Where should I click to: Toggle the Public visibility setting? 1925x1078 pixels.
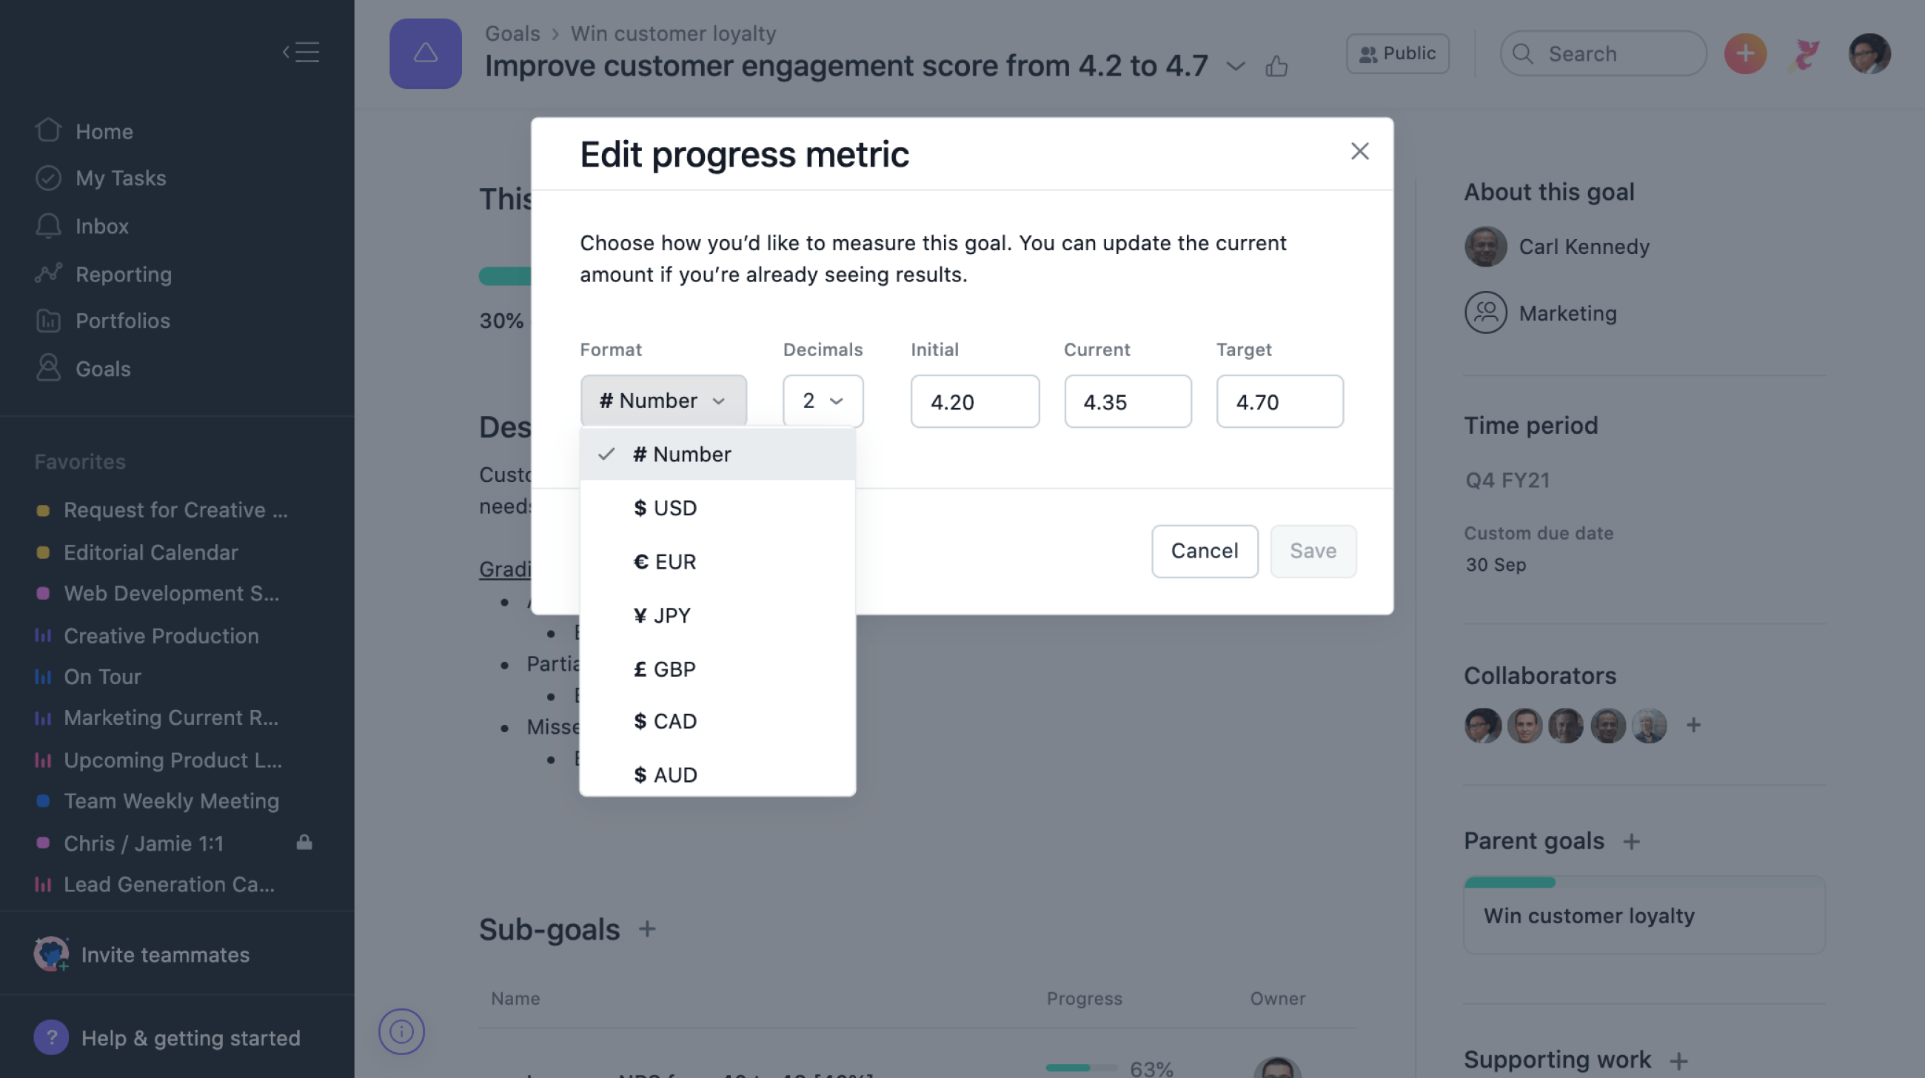tap(1398, 53)
